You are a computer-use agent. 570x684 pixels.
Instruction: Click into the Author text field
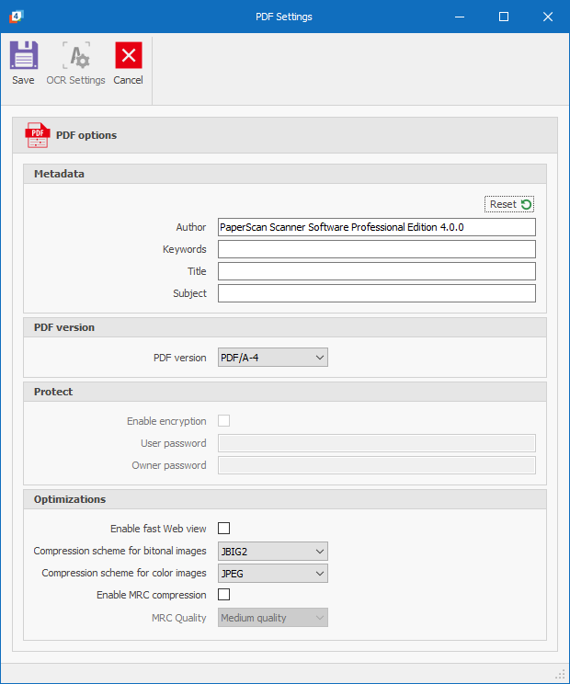[x=377, y=227]
